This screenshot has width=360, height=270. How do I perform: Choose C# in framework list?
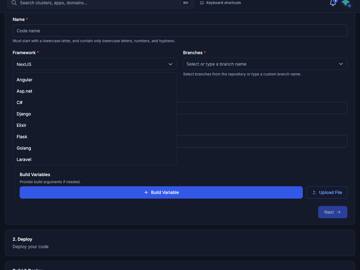[x=94, y=103]
